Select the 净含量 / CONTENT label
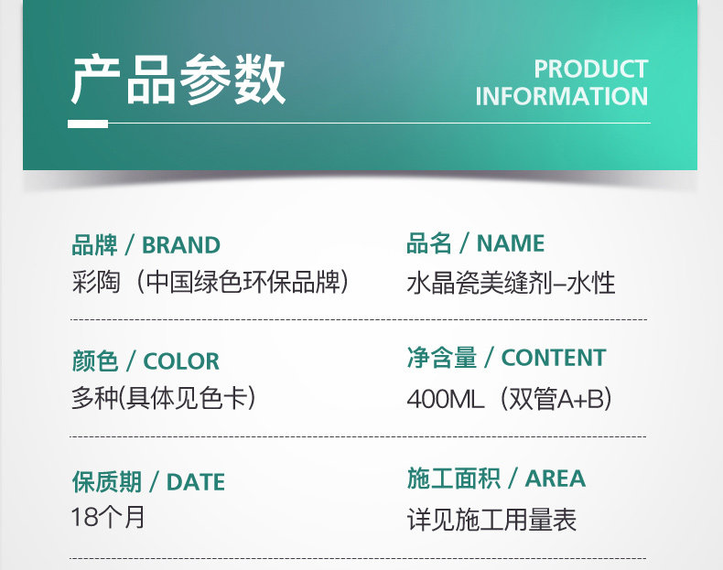The height and width of the screenshot is (570, 723). [x=506, y=358]
